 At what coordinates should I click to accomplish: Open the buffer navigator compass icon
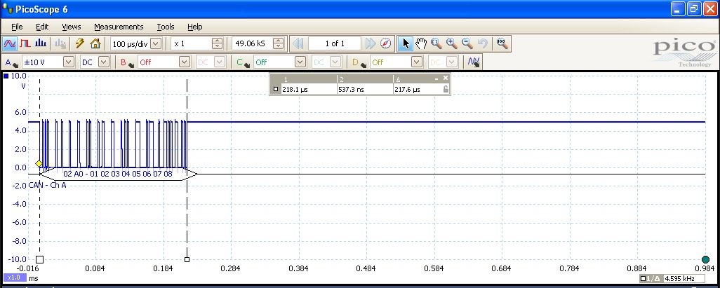tap(386, 43)
